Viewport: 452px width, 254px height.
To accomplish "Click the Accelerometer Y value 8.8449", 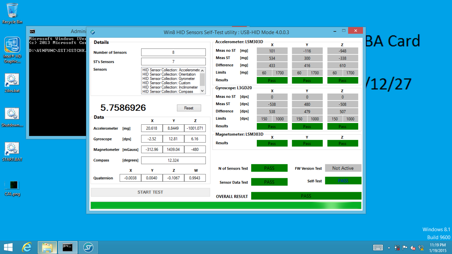I will coord(173,128).
